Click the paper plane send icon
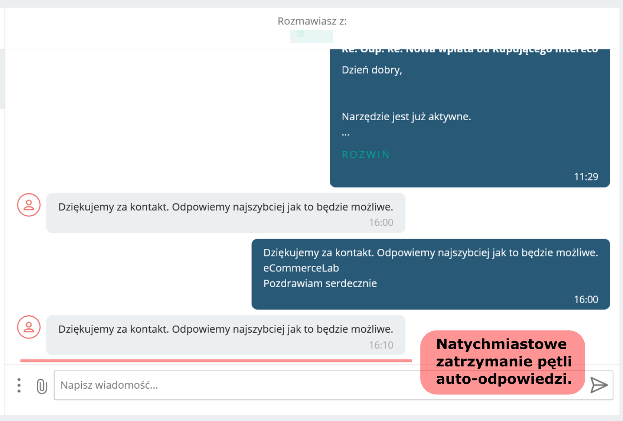 tap(600, 385)
